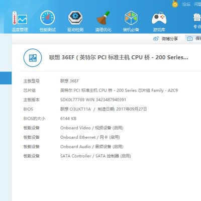Open 游戏库 gamepad icon
This screenshot has height=201, width=201.
click(159, 18)
